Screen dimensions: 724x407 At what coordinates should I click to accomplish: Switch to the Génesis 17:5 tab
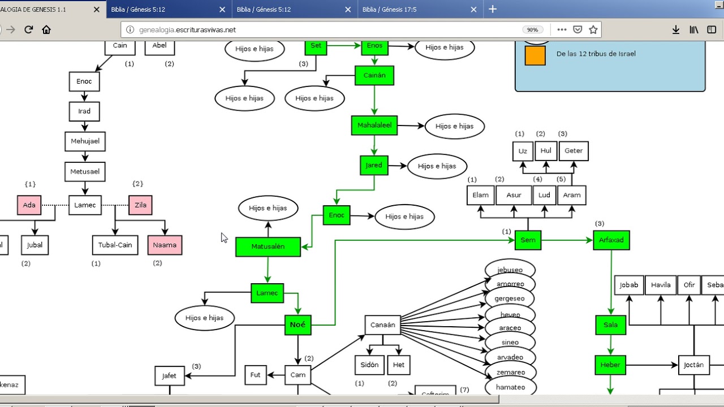[389, 10]
